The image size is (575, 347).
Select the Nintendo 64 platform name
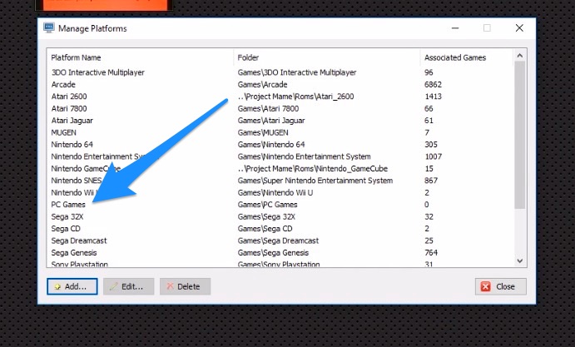tap(72, 145)
